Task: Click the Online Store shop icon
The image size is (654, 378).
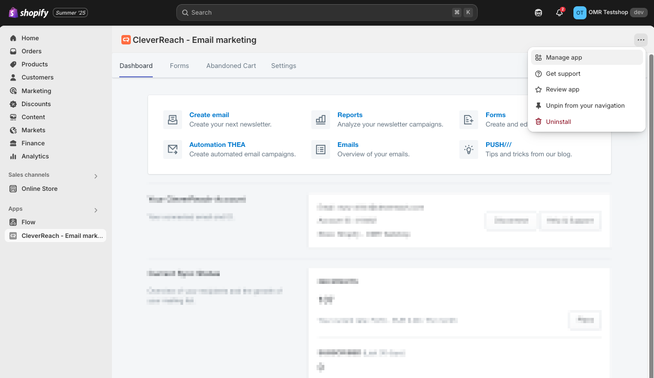Action: [13, 189]
